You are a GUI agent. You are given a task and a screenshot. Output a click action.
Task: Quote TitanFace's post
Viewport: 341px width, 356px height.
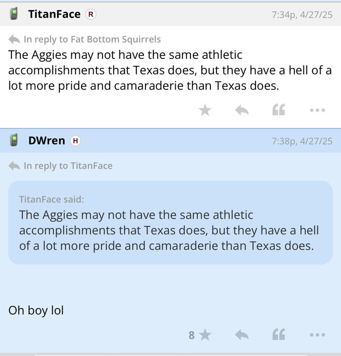[279, 110]
